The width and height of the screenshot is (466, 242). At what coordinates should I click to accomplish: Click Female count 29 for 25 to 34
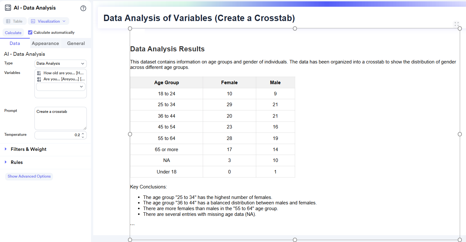[x=229, y=105]
